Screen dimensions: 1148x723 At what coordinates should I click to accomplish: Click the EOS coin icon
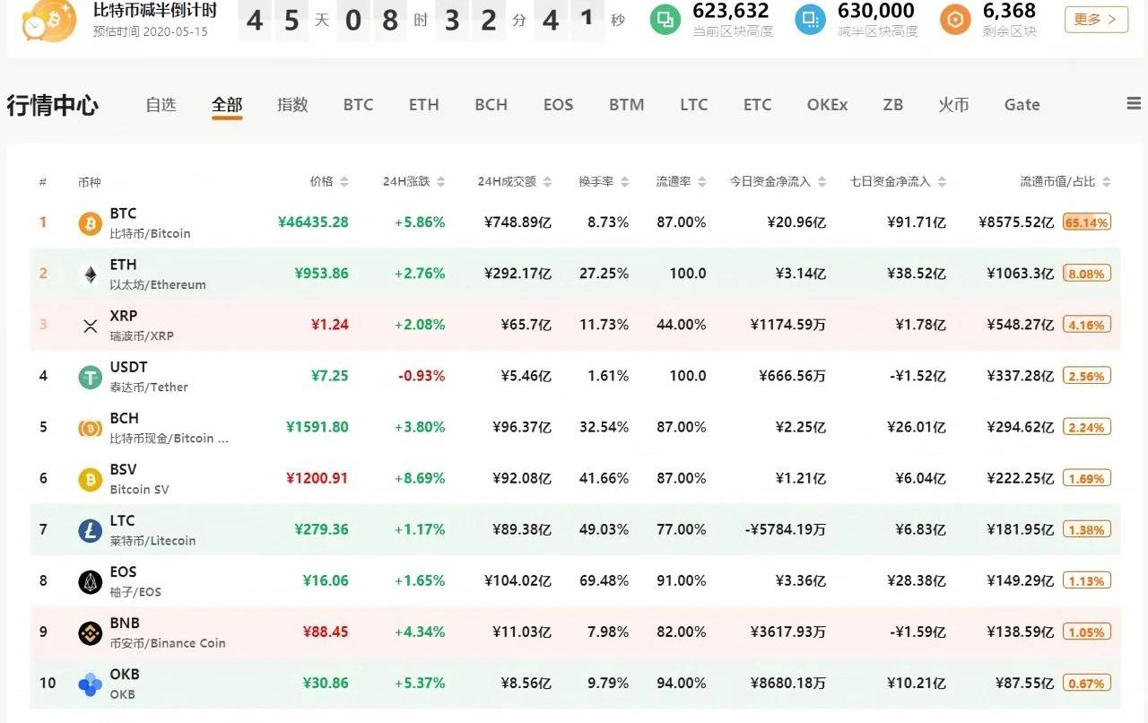pyautogui.click(x=90, y=581)
